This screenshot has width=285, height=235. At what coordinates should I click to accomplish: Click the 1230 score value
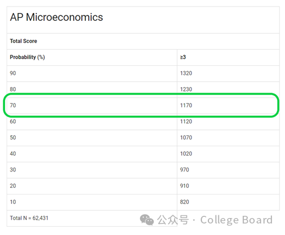pos(186,89)
